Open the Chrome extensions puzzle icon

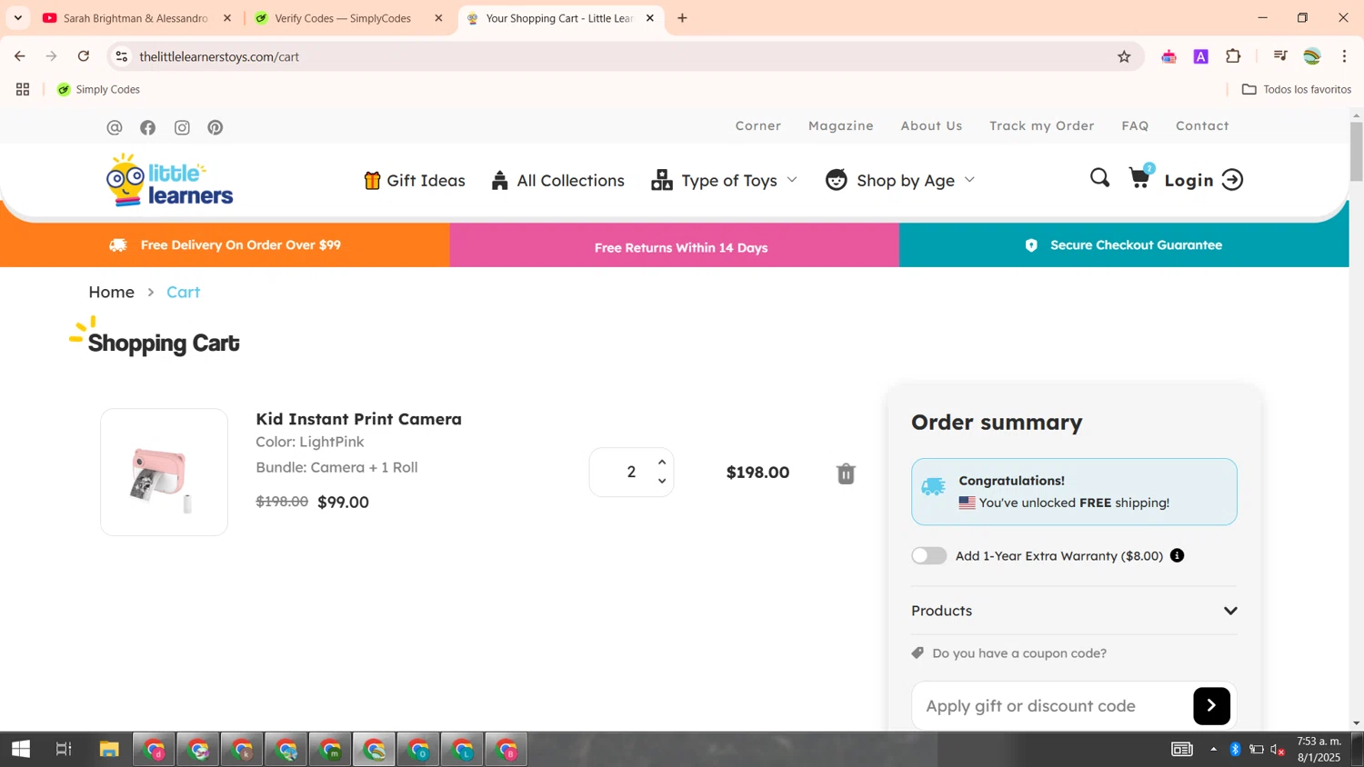(1233, 56)
